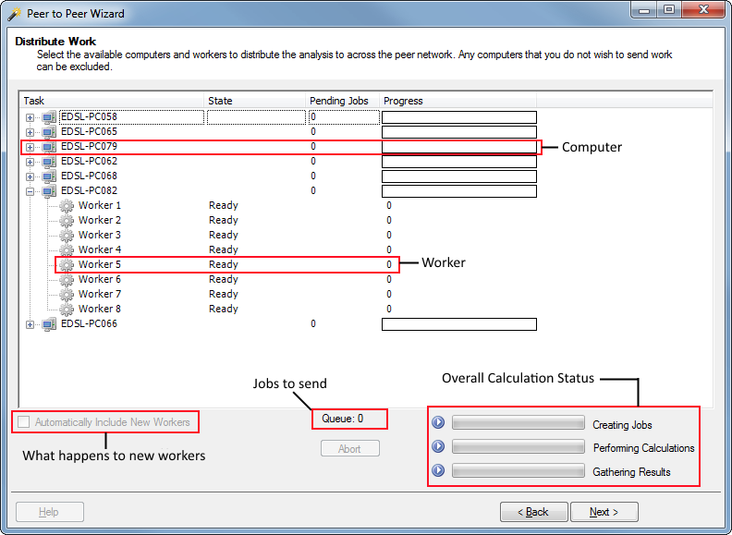Image resolution: width=732 pixels, height=535 pixels.
Task: Click the Ready state of Worker 1
Action: click(x=224, y=206)
